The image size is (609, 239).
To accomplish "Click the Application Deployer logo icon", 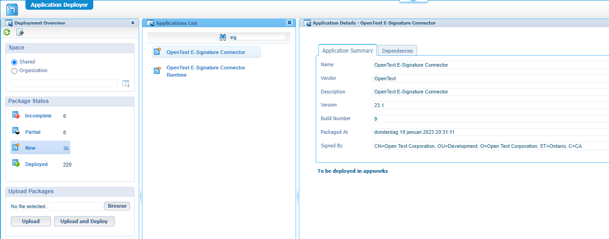I will coord(12,9).
